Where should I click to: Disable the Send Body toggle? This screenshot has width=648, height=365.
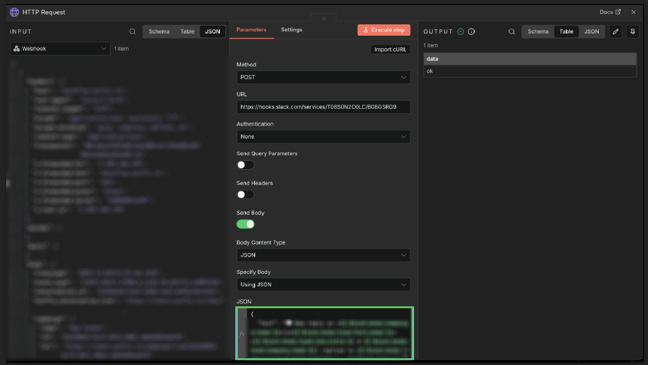coord(245,224)
